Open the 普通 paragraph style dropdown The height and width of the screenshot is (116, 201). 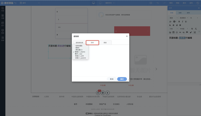pos(174,18)
